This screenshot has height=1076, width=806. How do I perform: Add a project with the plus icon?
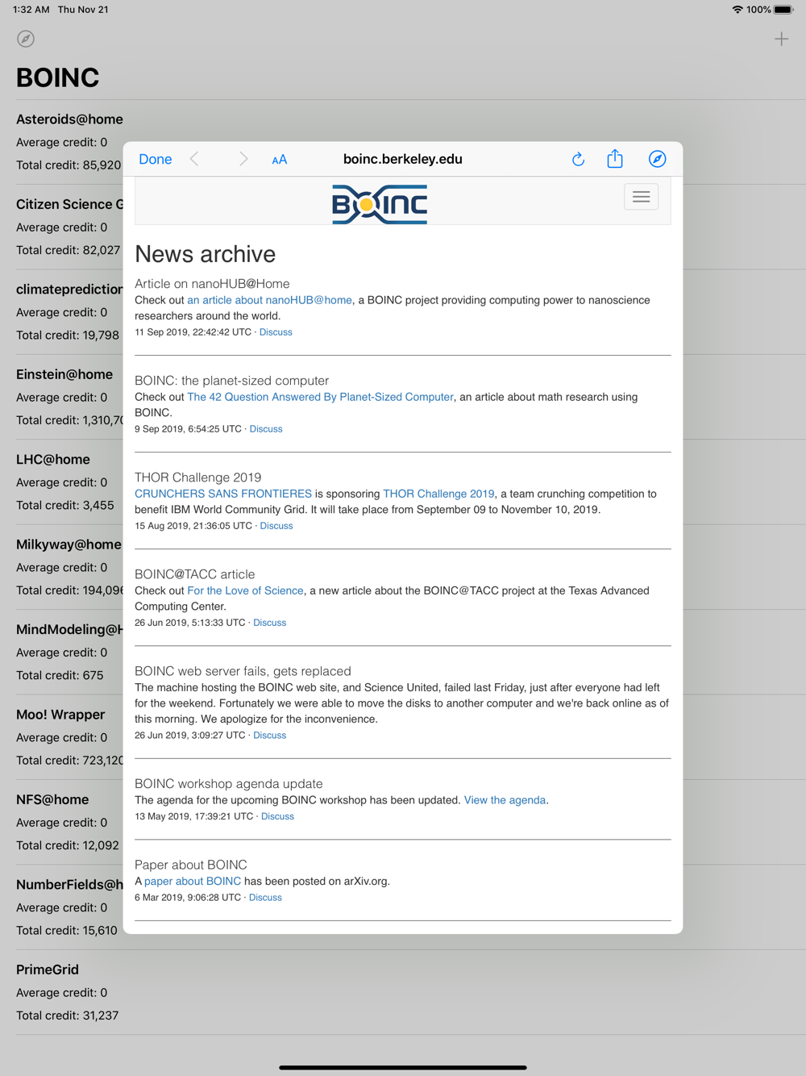coord(781,39)
